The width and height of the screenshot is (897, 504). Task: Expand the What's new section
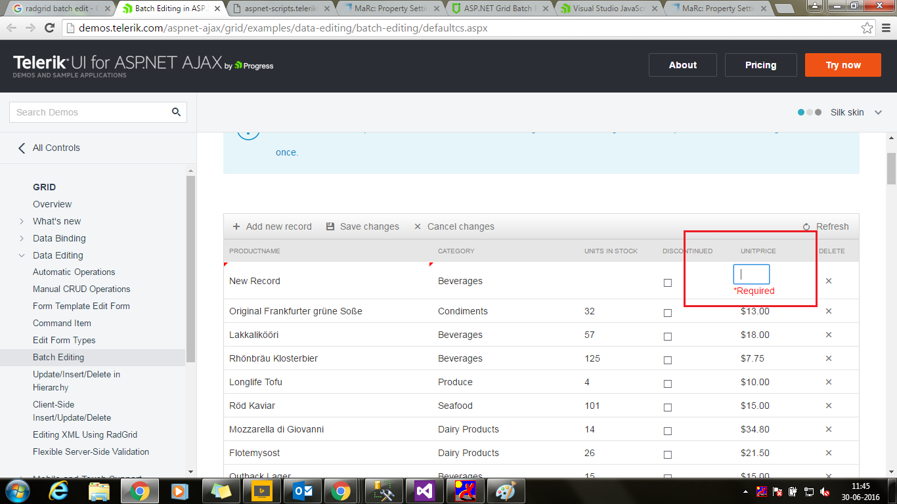[x=22, y=221]
